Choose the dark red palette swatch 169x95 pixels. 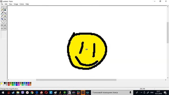(x=9, y=83)
